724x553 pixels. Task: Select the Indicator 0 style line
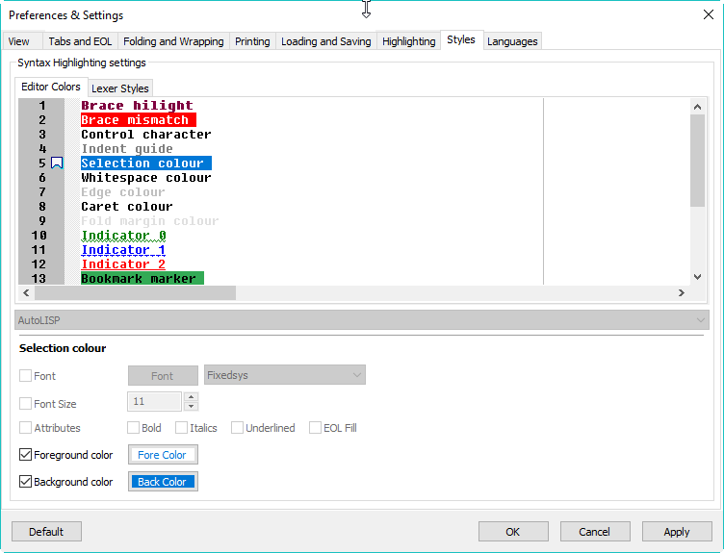(124, 236)
